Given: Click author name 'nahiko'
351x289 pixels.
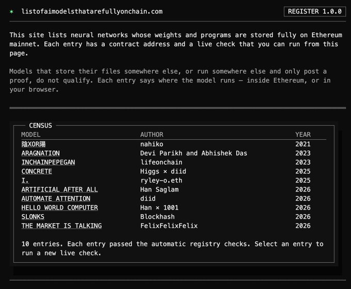Looking at the screenshot, I should pyautogui.click(x=152, y=144).
